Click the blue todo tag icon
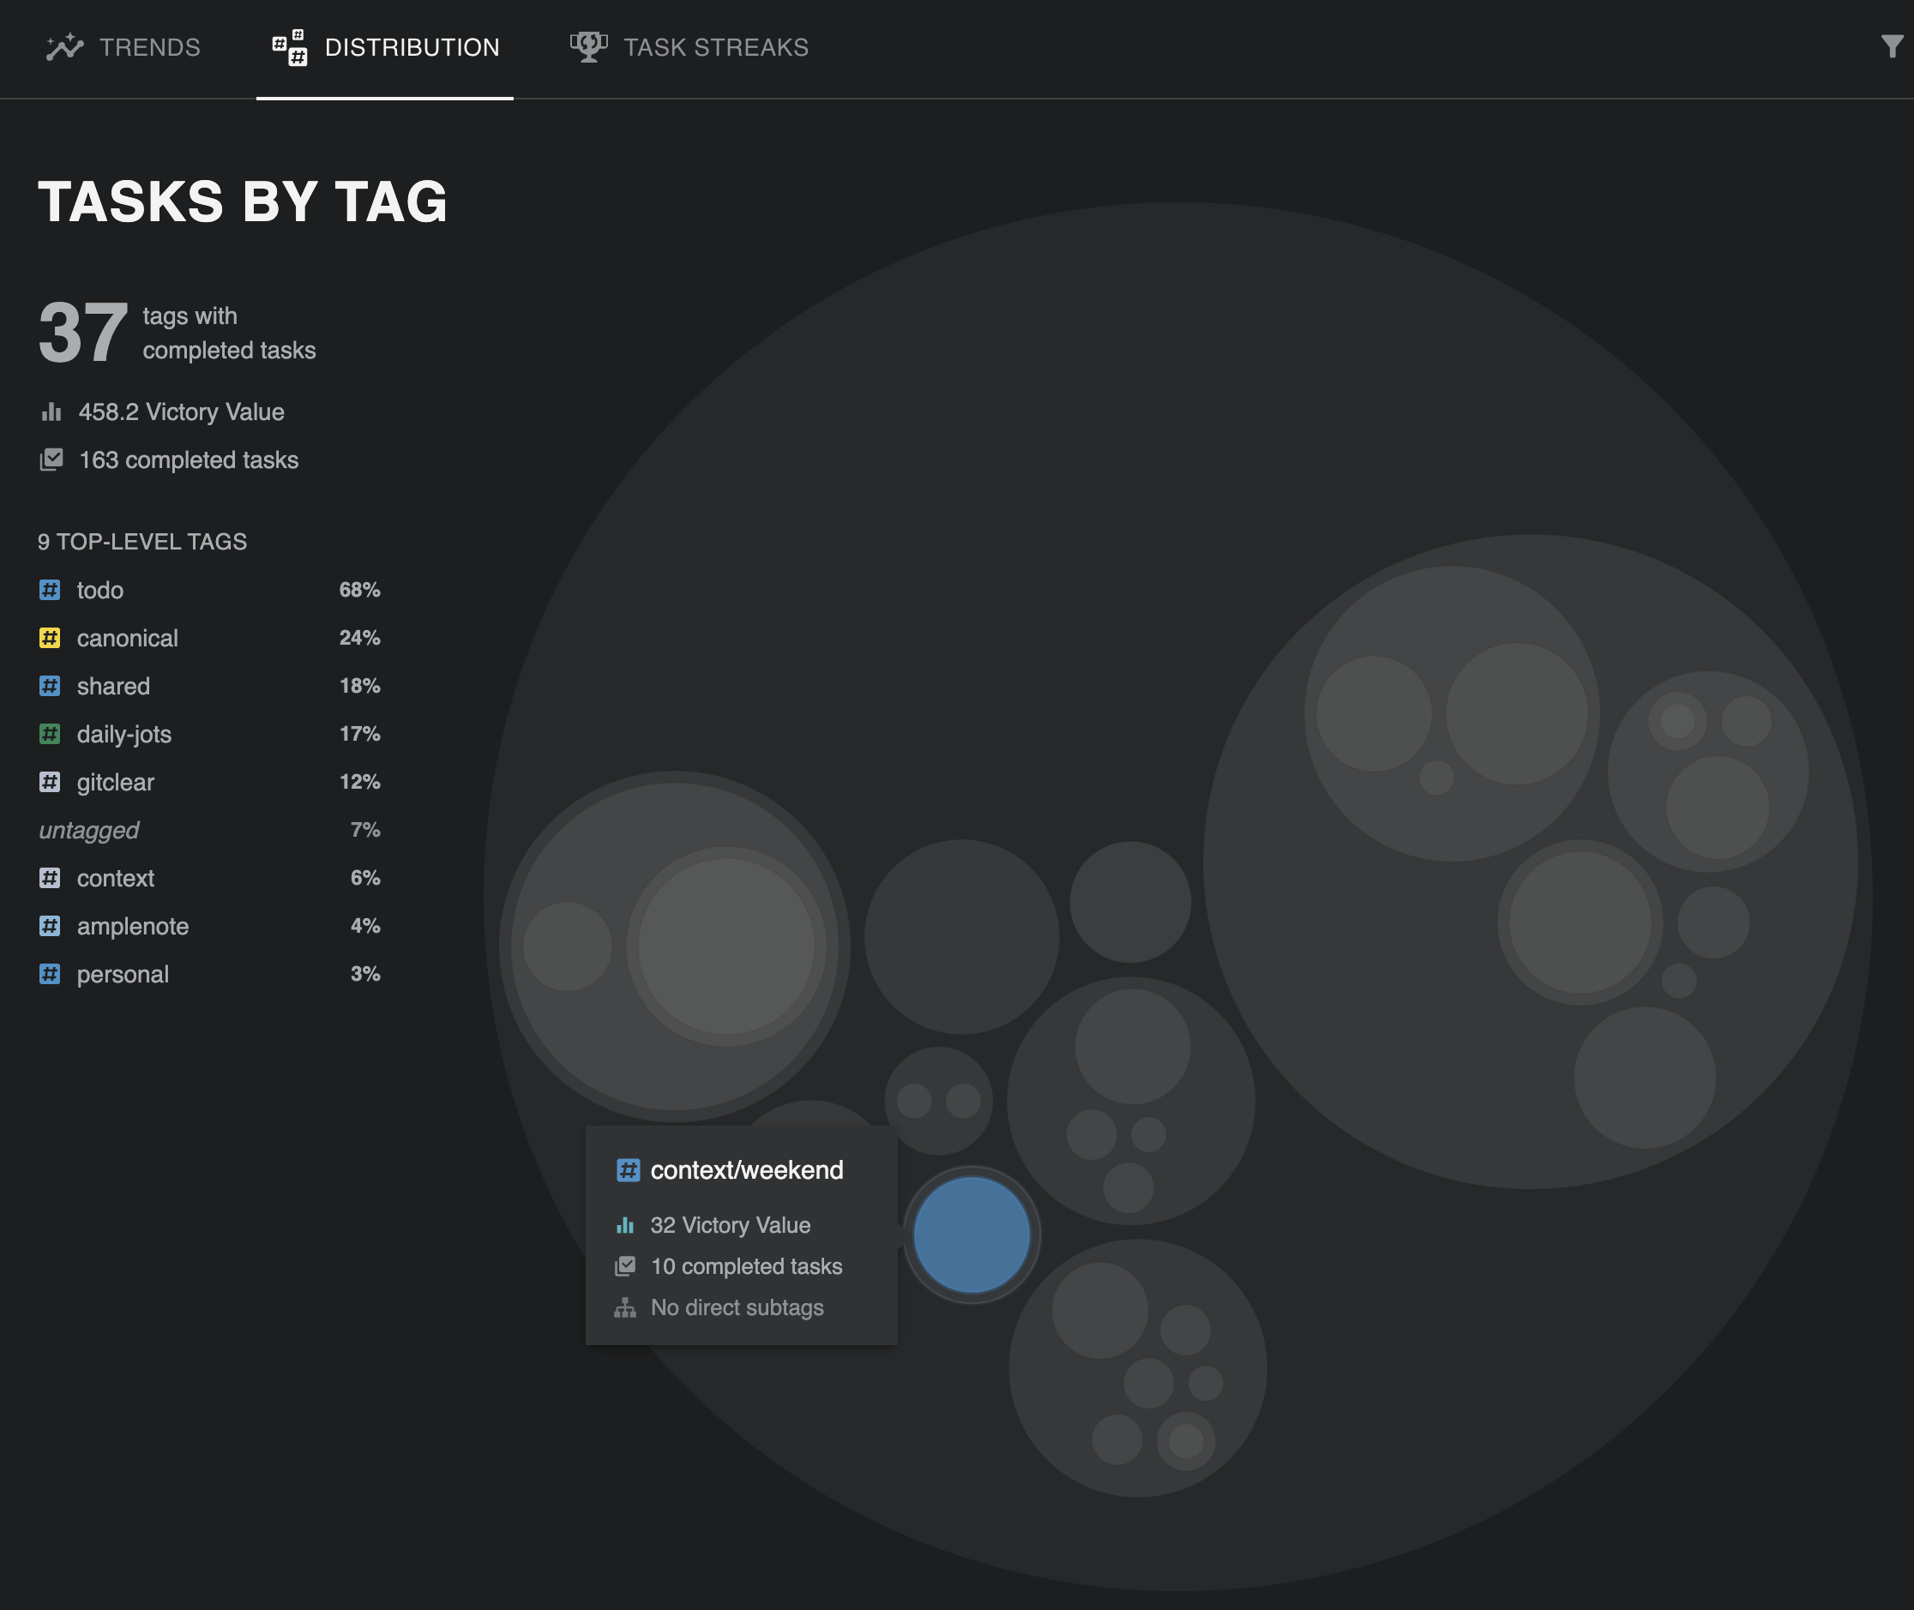 point(51,590)
